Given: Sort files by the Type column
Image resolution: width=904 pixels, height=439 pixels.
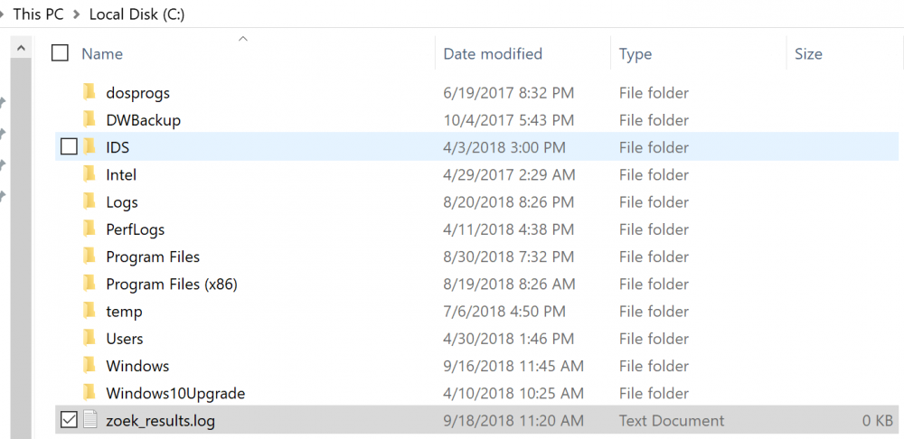Looking at the screenshot, I should (636, 54).
